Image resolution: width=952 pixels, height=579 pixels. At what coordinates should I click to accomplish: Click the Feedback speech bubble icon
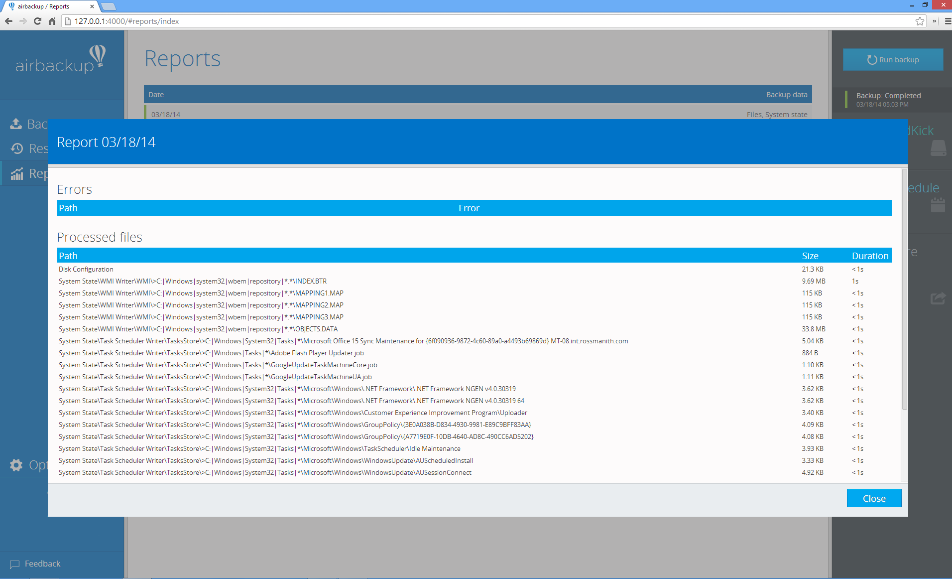[14, 564]
